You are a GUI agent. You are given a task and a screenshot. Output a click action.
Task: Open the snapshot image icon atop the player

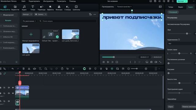tap(160, 7)
